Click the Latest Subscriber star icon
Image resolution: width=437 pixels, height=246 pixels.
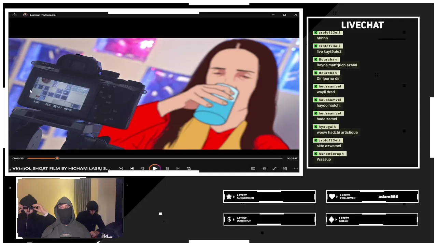[x=229, y=197]
